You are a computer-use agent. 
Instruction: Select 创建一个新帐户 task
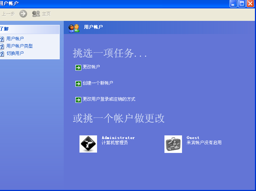coord(98,83)
